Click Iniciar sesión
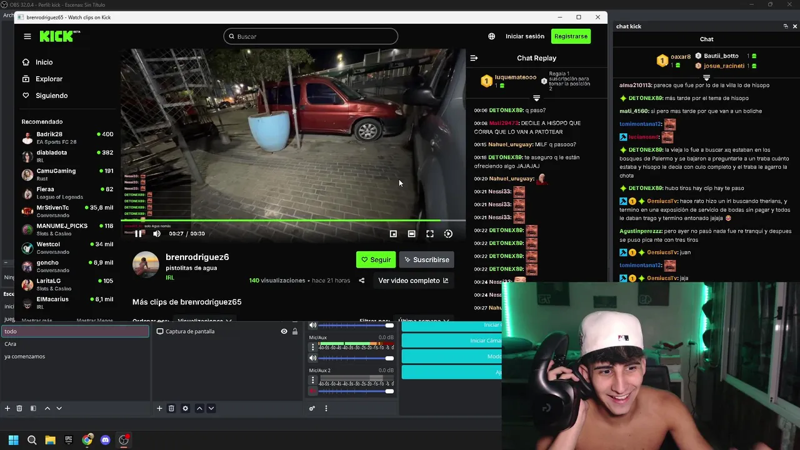The height and width of the screenshot is (450, 800). point(525,36)
